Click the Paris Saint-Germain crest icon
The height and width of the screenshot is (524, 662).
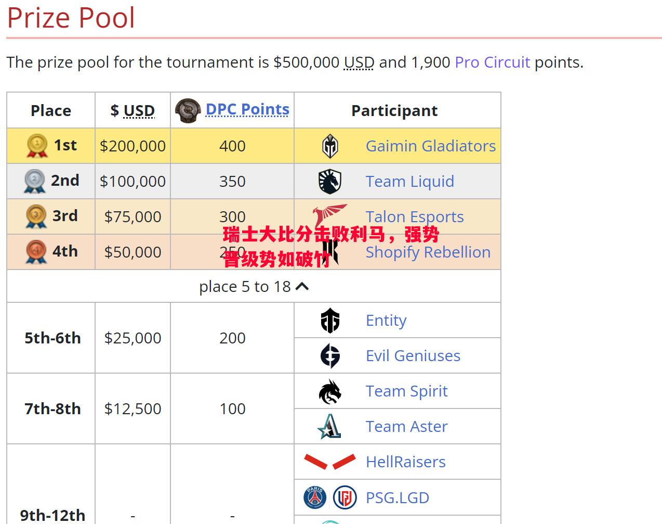tap(315, 497)
